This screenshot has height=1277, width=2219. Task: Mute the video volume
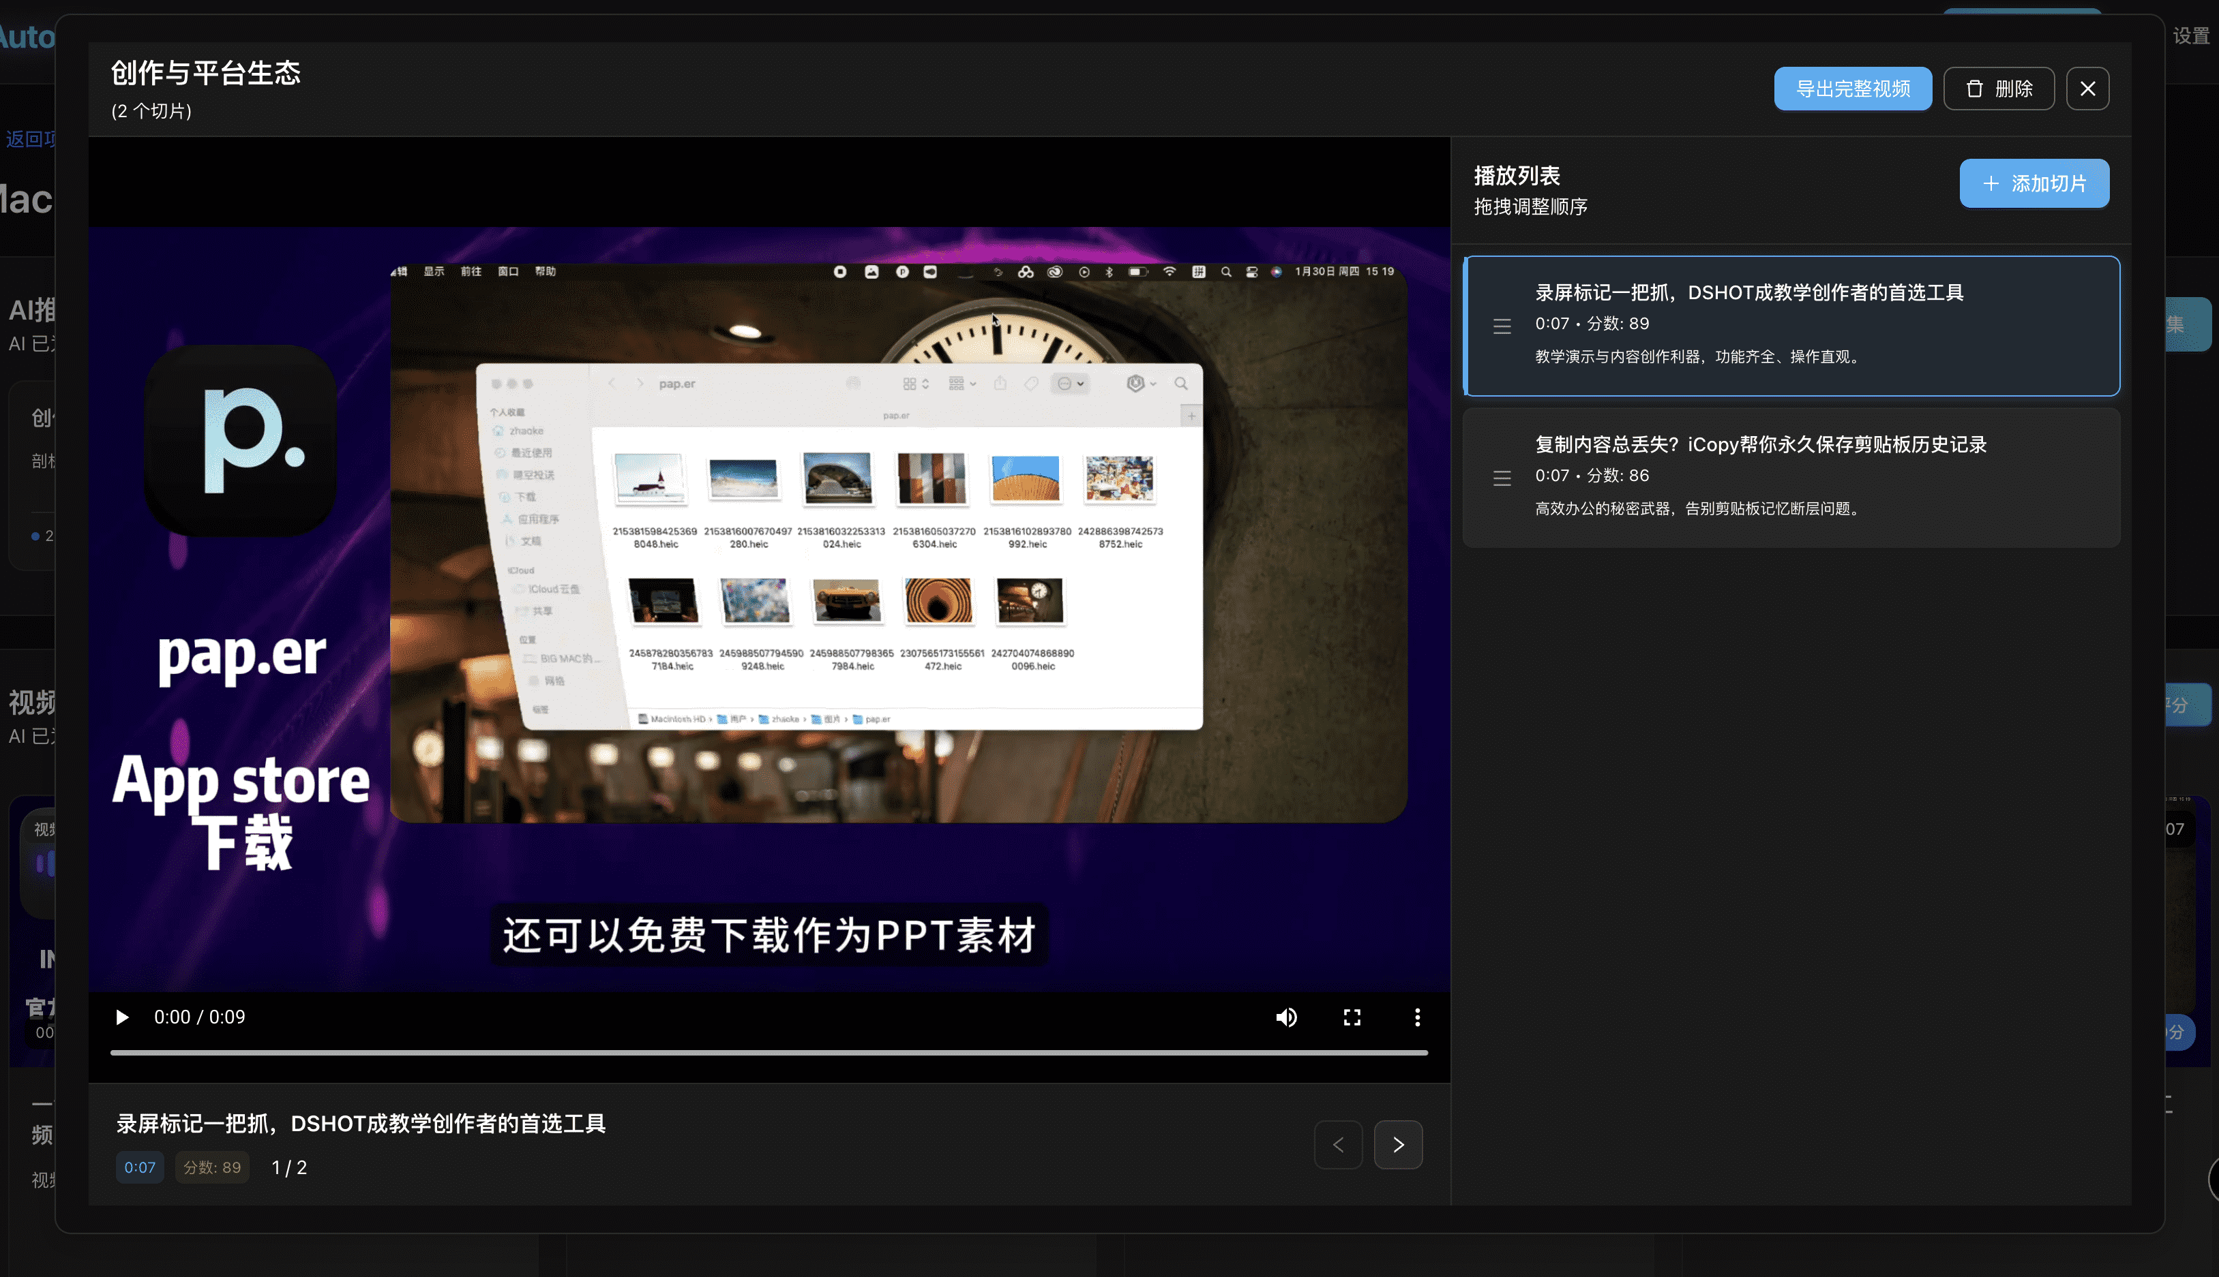[1286, 1017]
